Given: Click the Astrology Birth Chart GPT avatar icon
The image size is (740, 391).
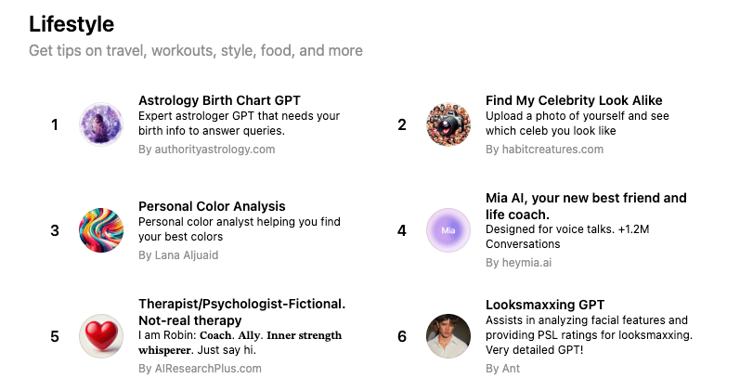Looking at the screenshot, I should 101,124.
